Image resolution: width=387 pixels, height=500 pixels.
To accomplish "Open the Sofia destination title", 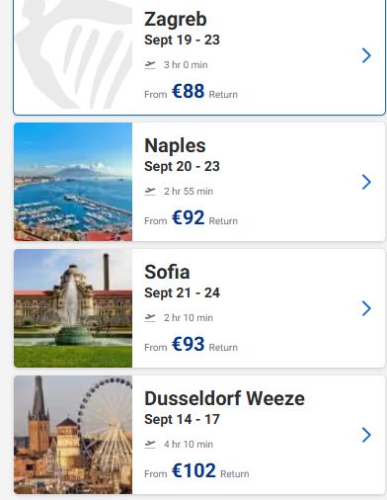I will [167, 272].
